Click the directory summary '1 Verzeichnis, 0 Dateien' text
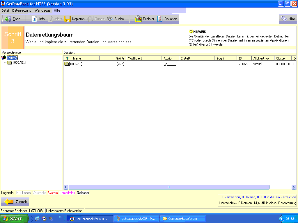Viewport: 298px width, 223px height. 259,197
